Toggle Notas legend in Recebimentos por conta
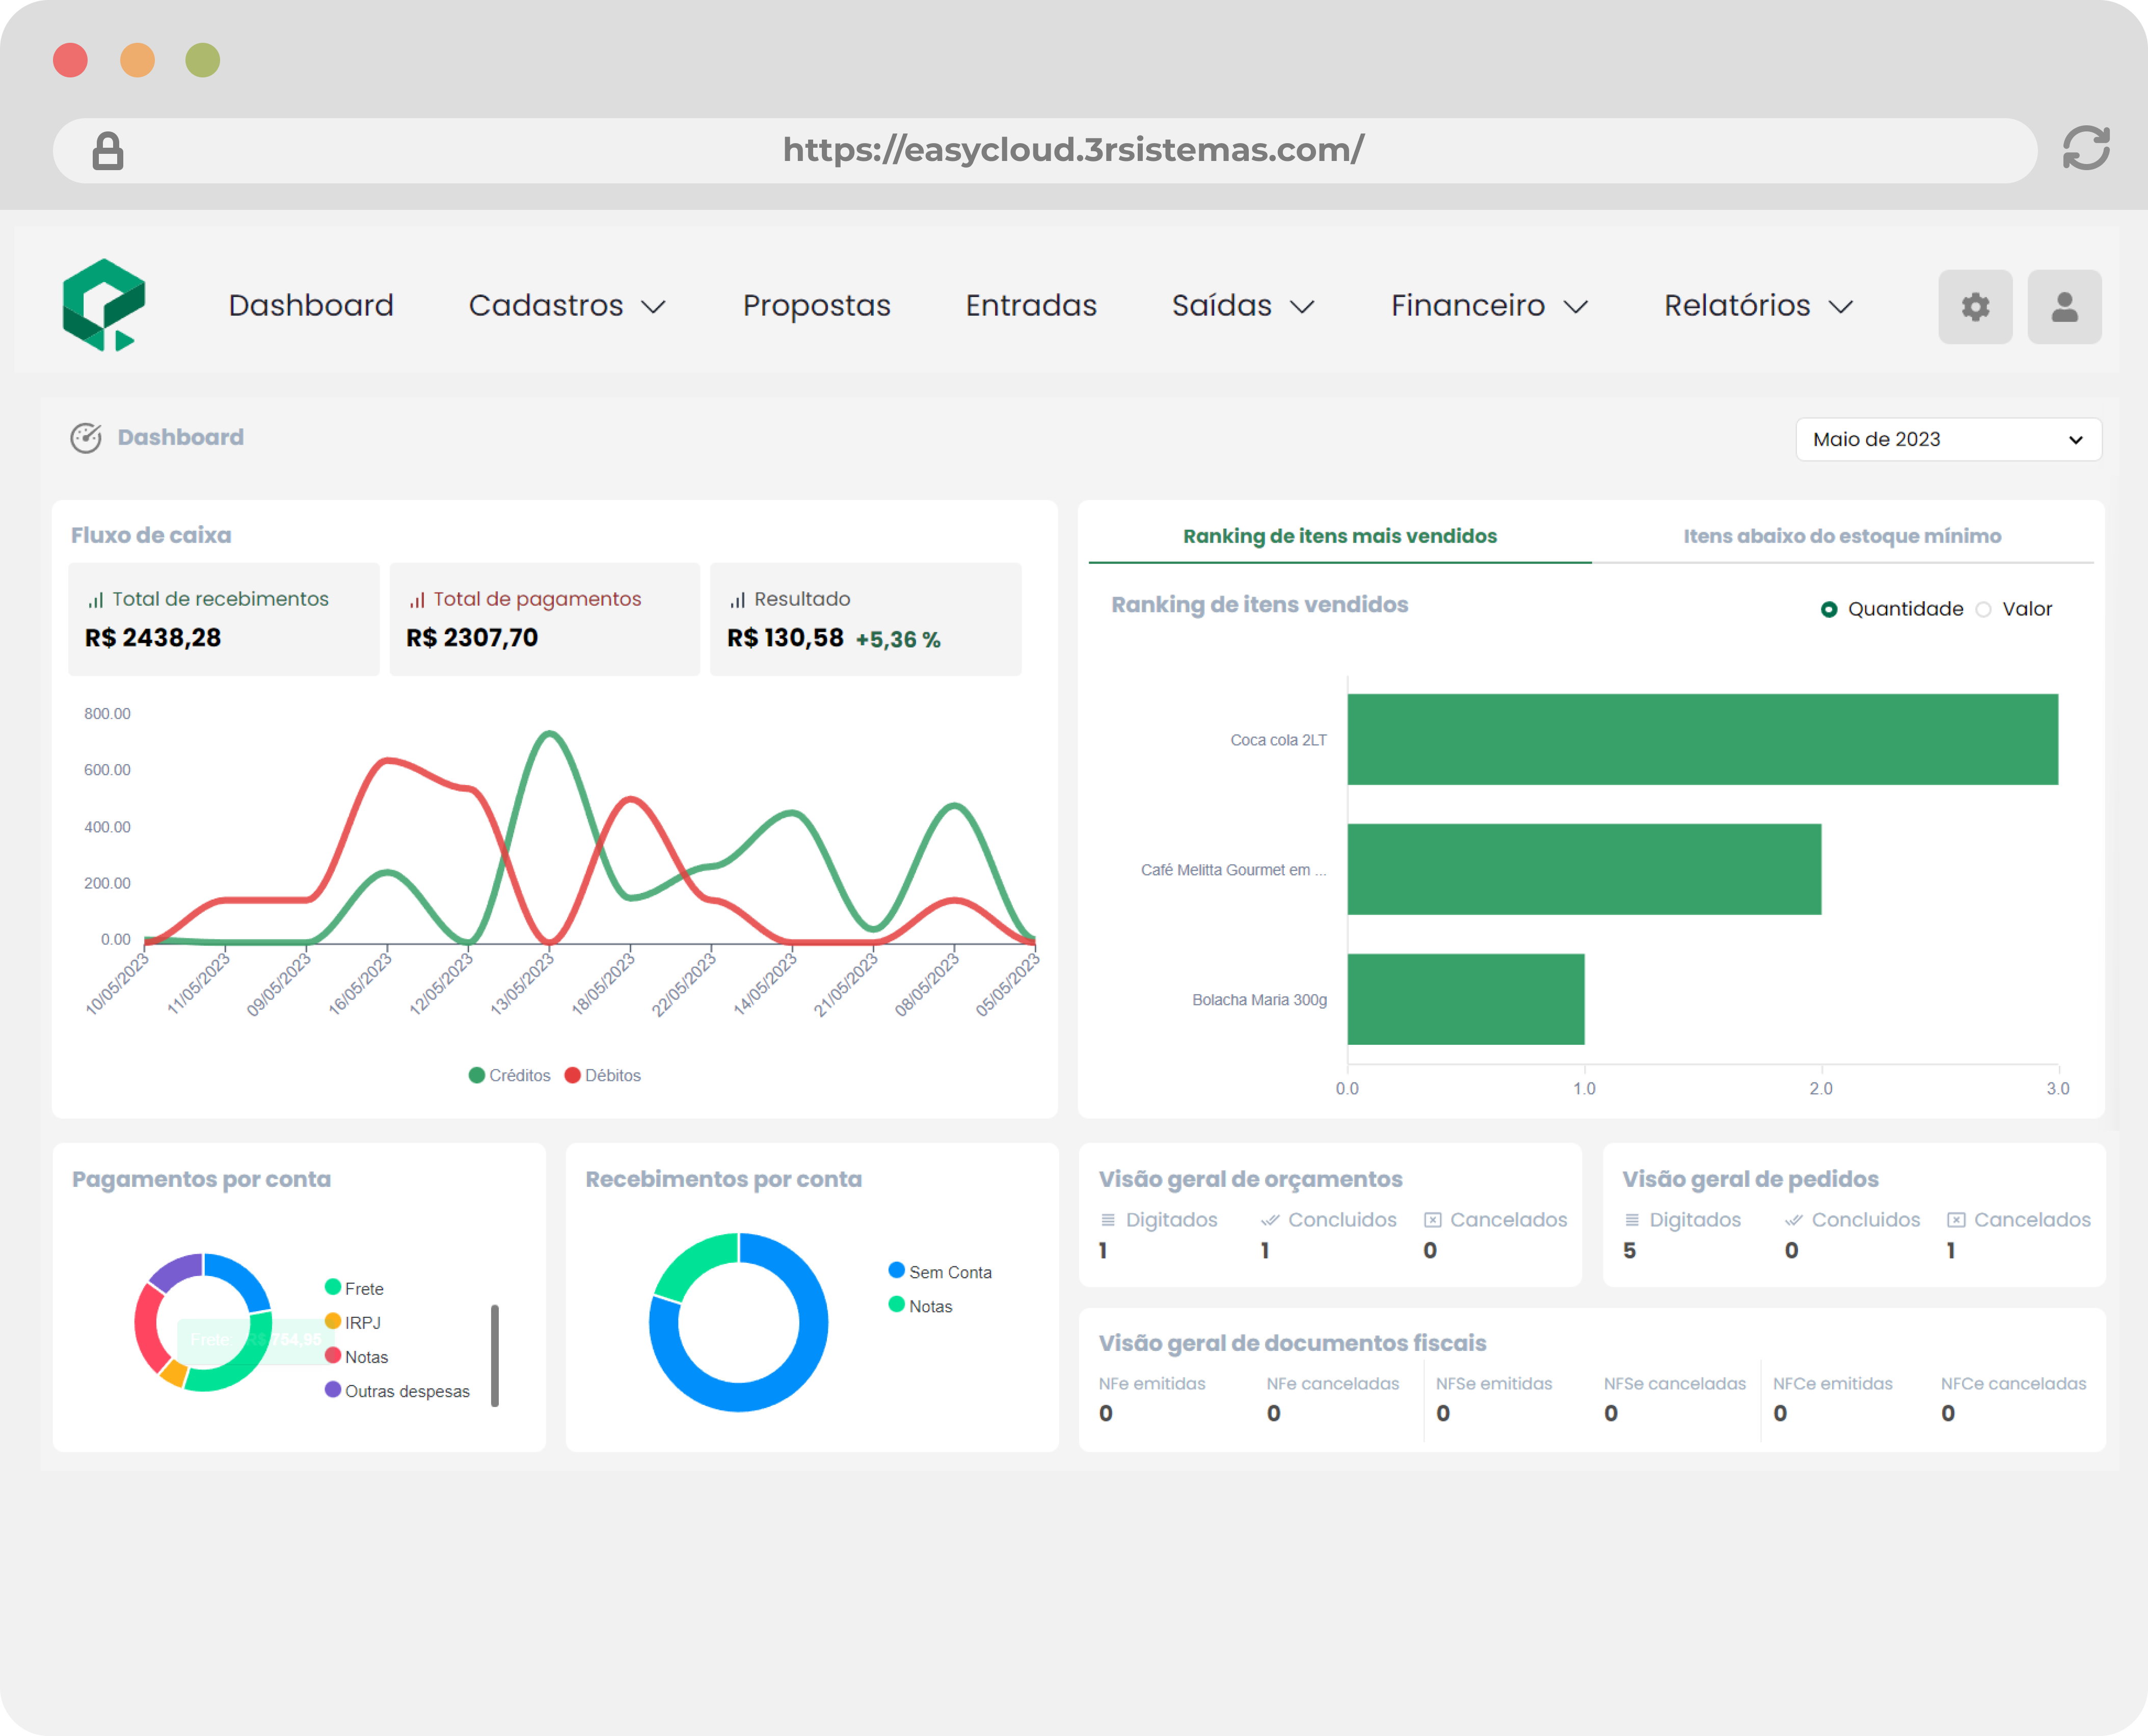The image size is (2148, 1736). pyautogui.click(x=921, y=1306)
